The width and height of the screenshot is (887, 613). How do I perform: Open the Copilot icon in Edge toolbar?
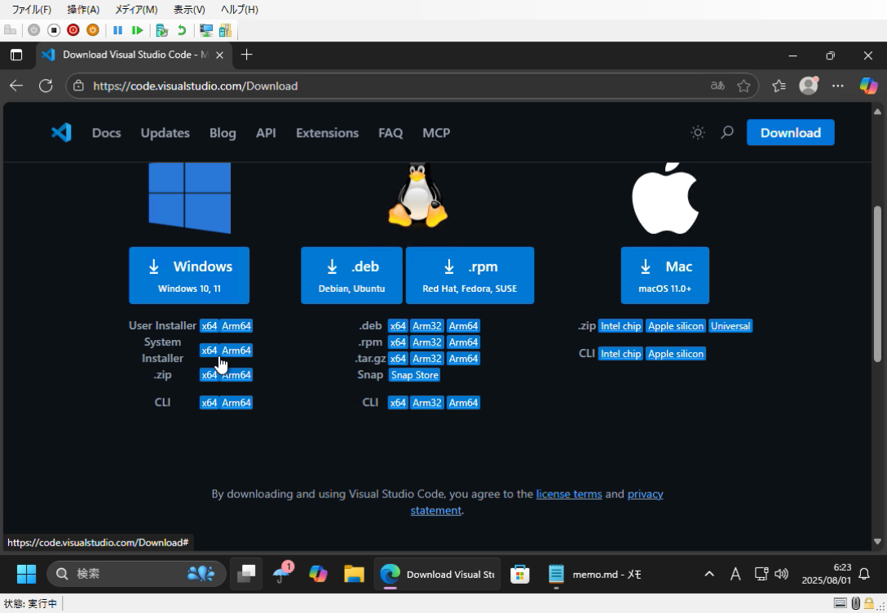coord(868,86)
